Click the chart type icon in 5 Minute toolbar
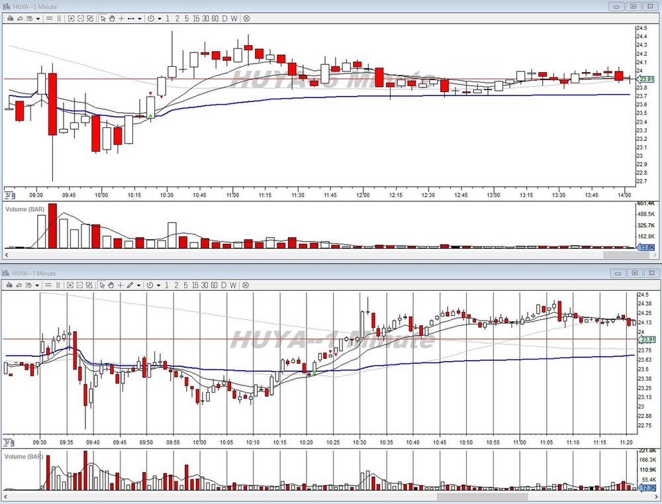Image resolution: width=662 pixels, height=504 pixels. (x=10, y=19)
